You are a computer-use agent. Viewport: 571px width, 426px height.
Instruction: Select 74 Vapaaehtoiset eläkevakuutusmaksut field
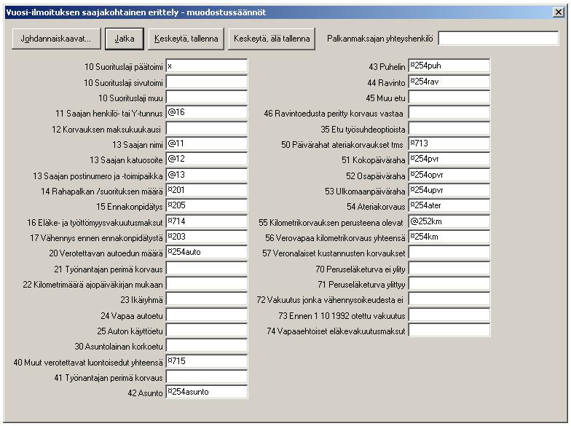tap(449, 331)
